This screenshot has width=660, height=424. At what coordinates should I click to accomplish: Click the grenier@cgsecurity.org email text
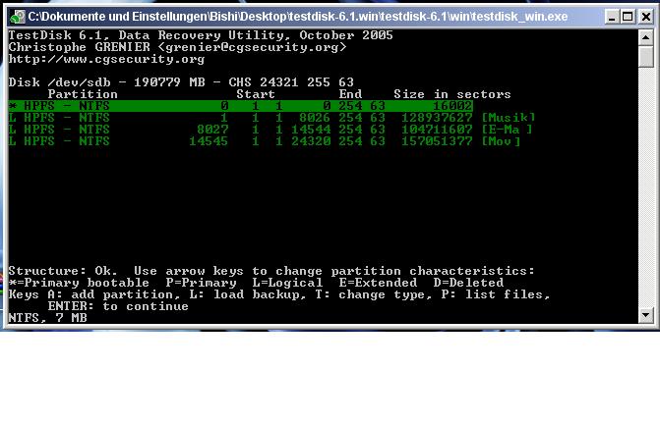252,47
